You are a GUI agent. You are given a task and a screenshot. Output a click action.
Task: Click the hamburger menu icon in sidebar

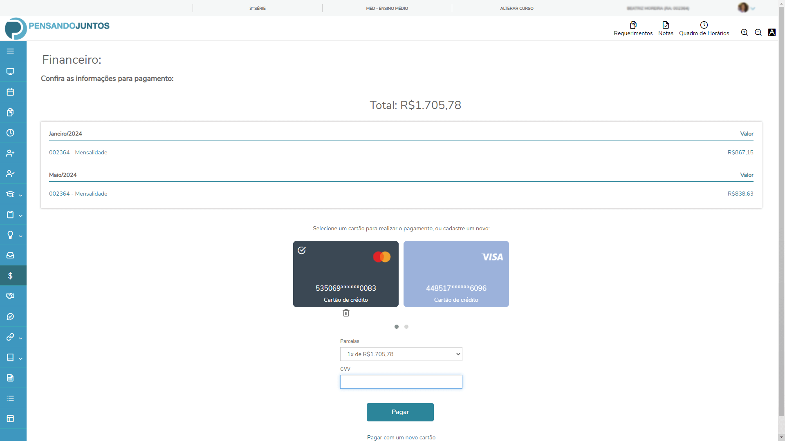tap(10, 51)
